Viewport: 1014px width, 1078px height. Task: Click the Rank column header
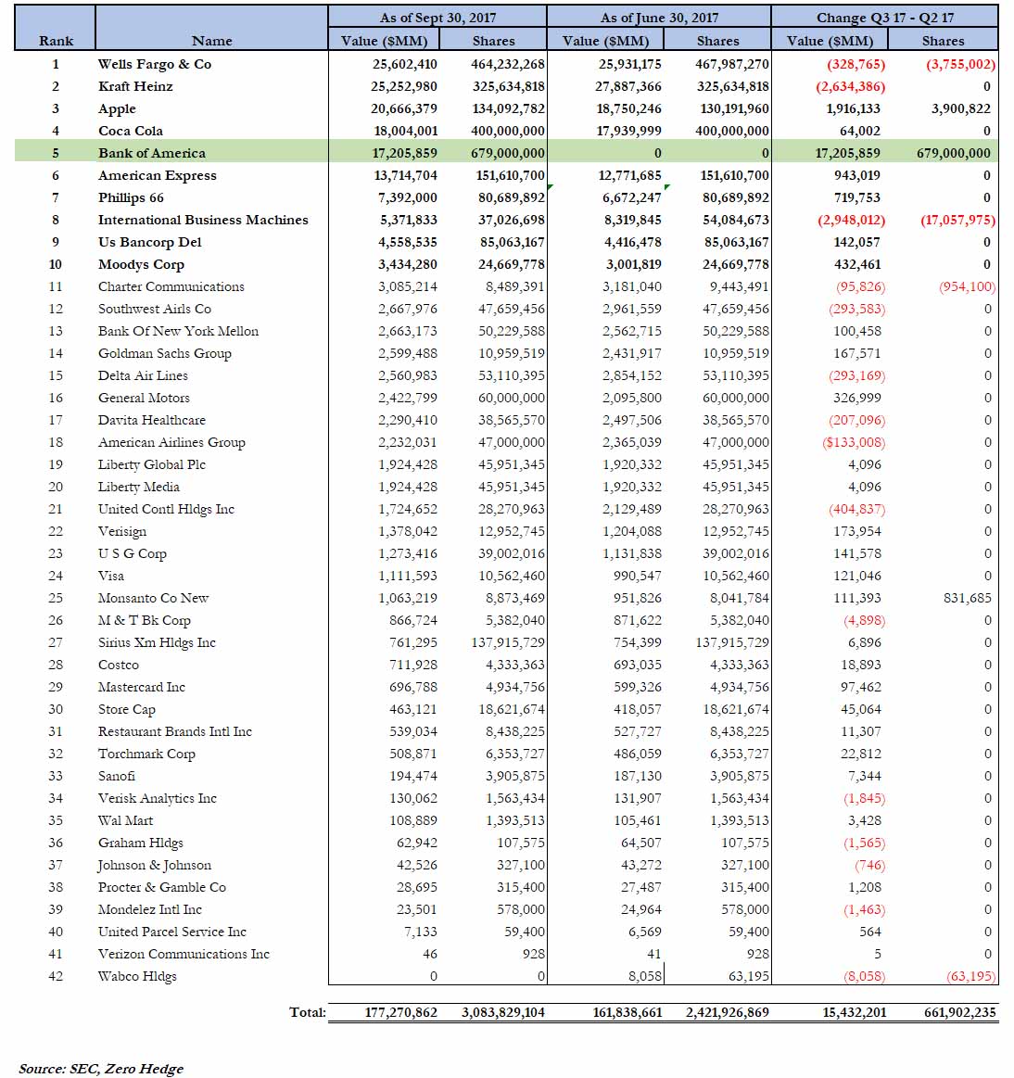coord(56,41)
